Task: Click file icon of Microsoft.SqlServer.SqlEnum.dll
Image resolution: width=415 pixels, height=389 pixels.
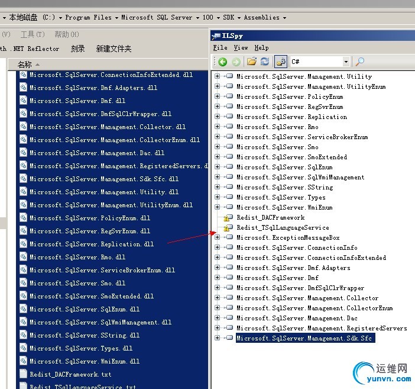Action: tap(23, 309)
